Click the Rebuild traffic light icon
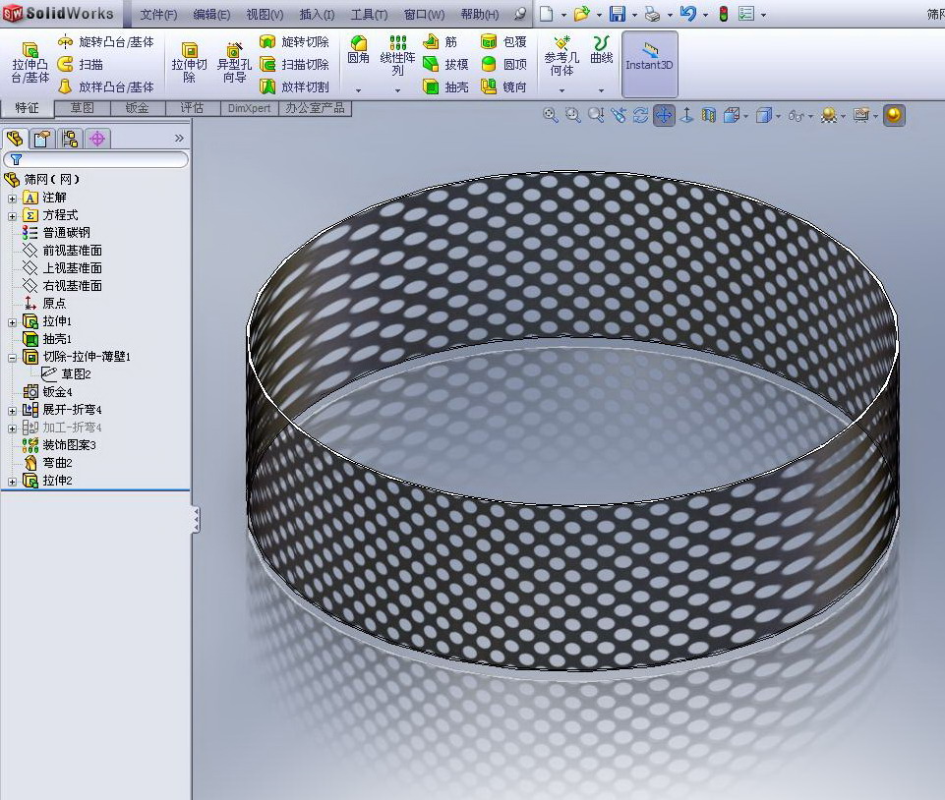The height and width of the screenshot is (800, 945). 723,14
